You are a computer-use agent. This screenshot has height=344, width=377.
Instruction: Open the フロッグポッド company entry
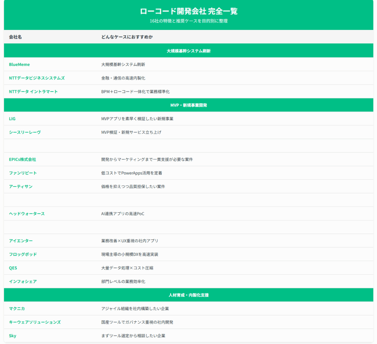[23, 254]
